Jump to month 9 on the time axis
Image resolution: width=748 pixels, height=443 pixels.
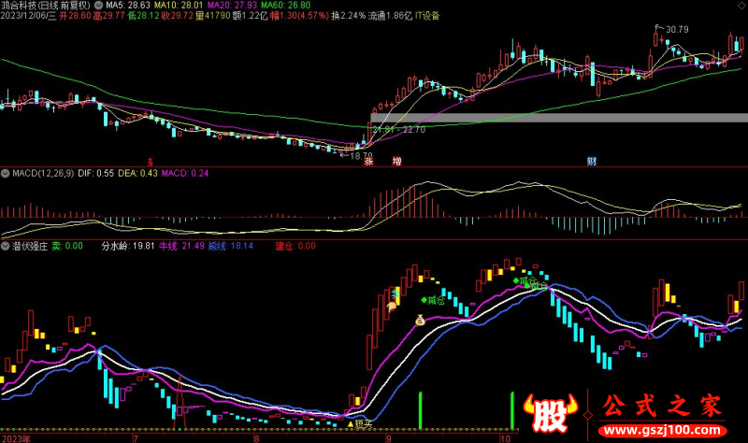pyautogui.click(x=389, y=438)
